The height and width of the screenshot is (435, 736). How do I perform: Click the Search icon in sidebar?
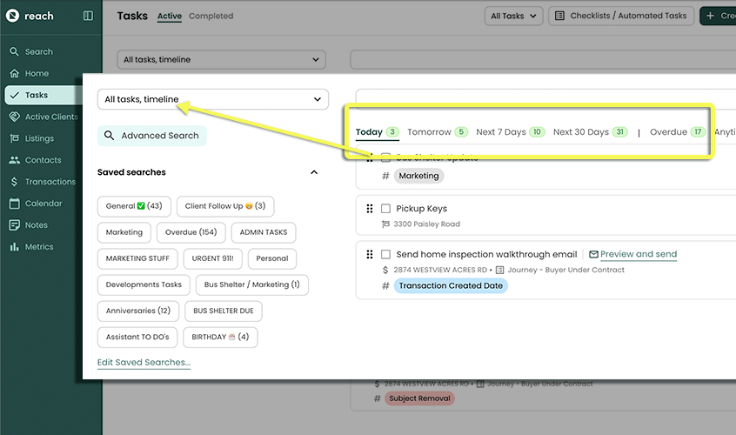(x=14, y=52)
